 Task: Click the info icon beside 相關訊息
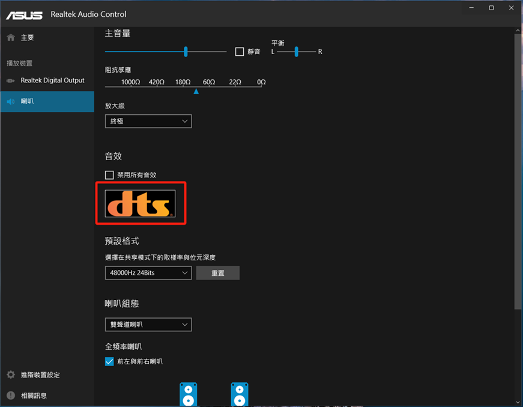11,396
